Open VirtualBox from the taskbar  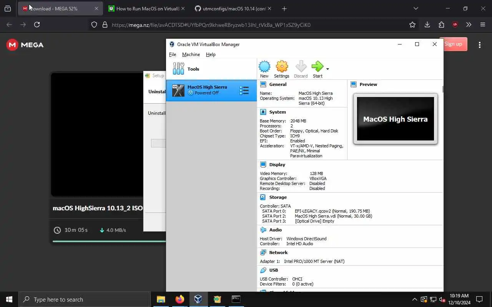tap(198, 299)
